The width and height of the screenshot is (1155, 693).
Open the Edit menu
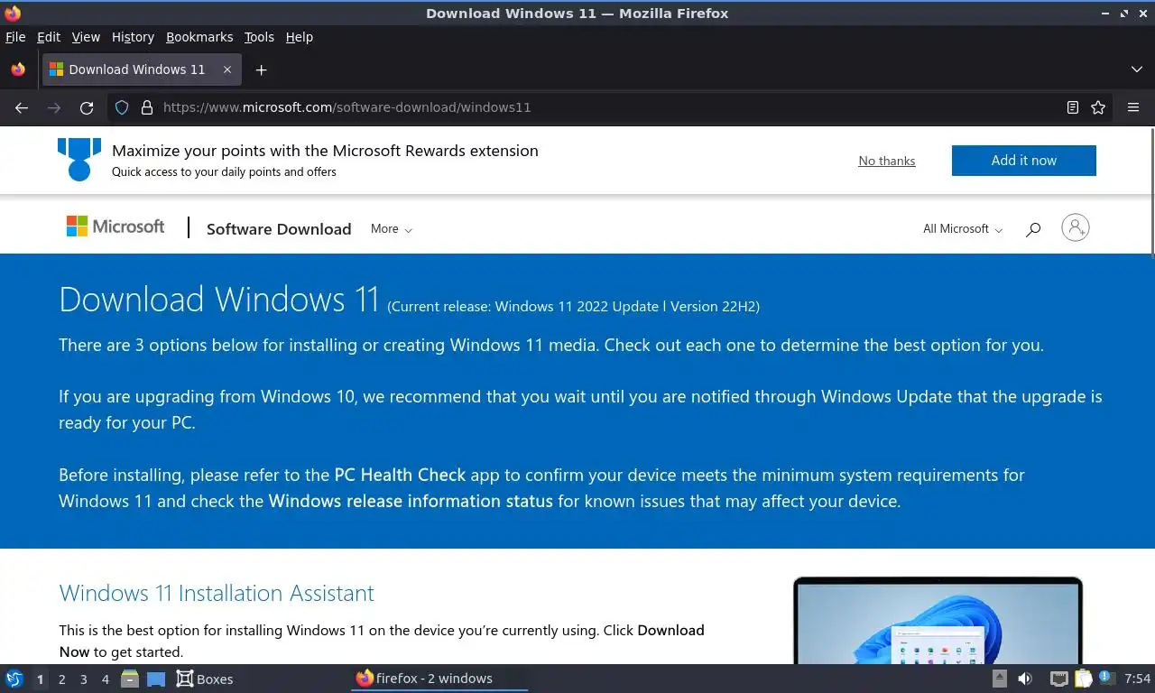pyautogui.click(x=49, y=37)
